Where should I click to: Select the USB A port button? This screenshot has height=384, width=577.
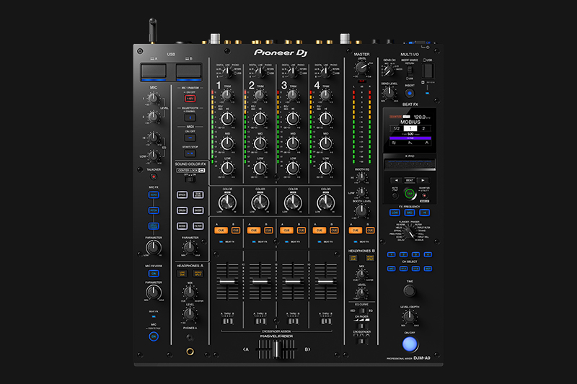pyautogui.click(x=154, y=71)
